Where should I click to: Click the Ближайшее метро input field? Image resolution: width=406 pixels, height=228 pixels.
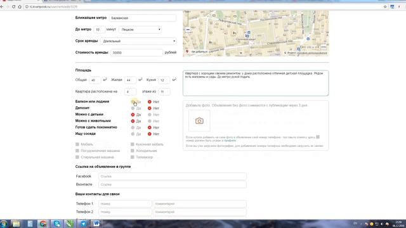(x=143, y=18)
